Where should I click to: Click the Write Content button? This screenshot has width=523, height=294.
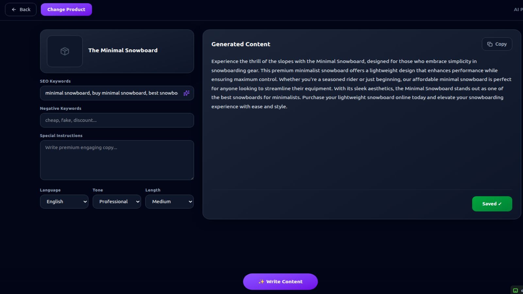click(280, 282)
